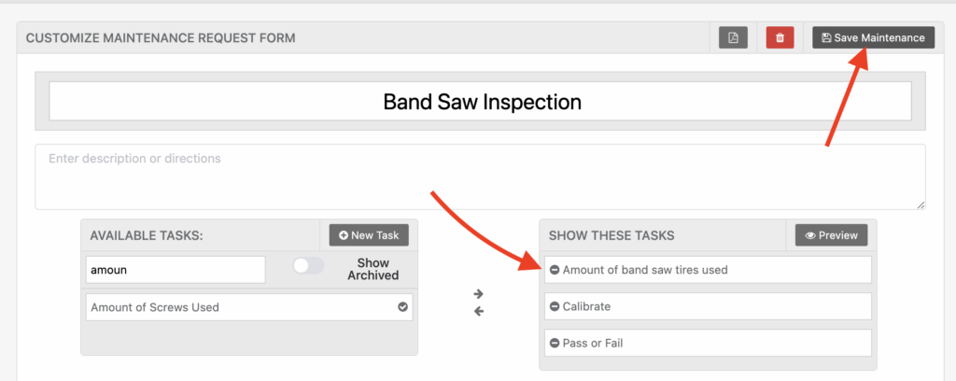956x381 pixels.
Task: Create a New Task
Action: (x=369, y=235)
